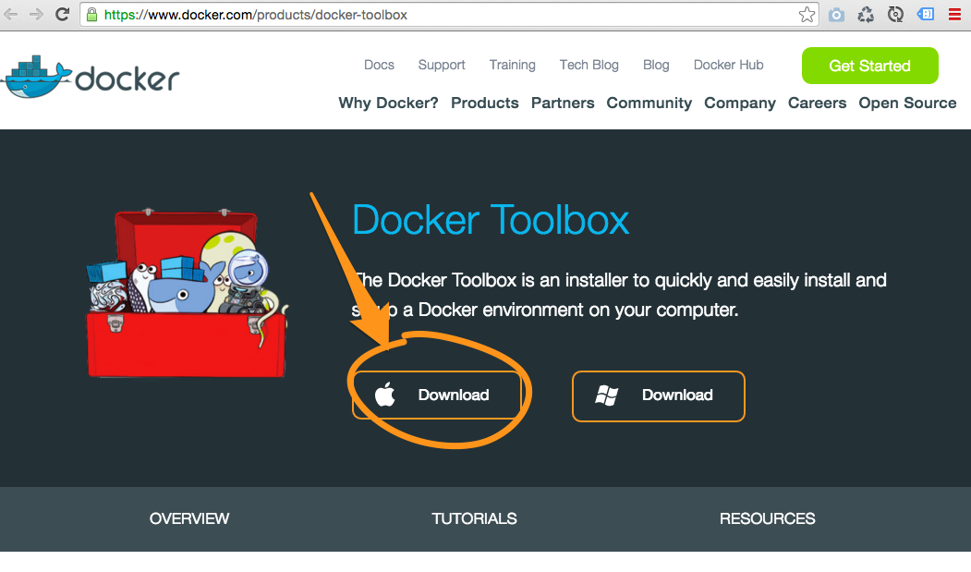Open the Products menu

(x=485, y=103)
